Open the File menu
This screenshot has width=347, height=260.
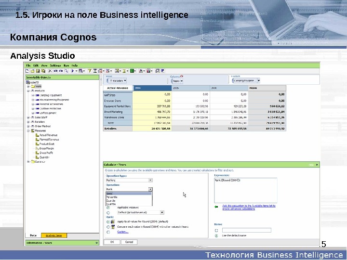pyautogui.click(x=28, y=65)
